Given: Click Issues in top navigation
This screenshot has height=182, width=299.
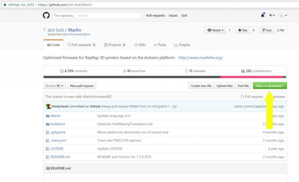Looking at the screenshot, I should click(x=173, y=15).
